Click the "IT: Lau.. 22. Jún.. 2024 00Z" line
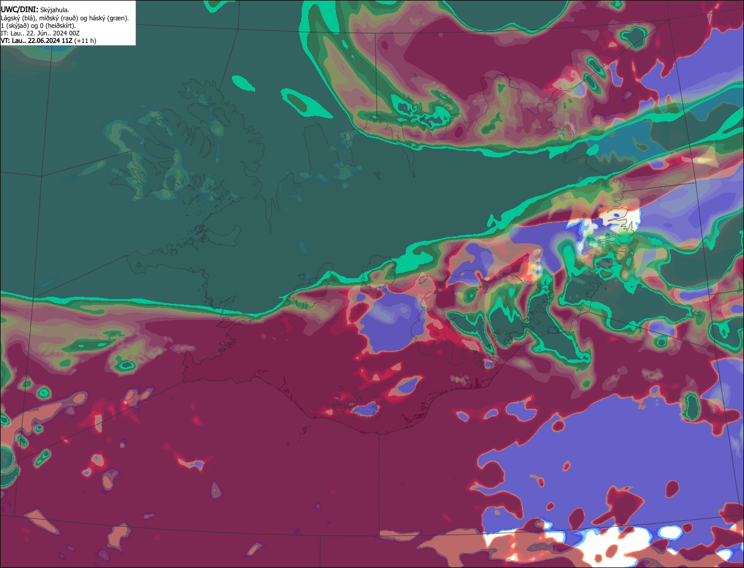The image size is (744, 568). pyautogui.click(x=40, y=34)
